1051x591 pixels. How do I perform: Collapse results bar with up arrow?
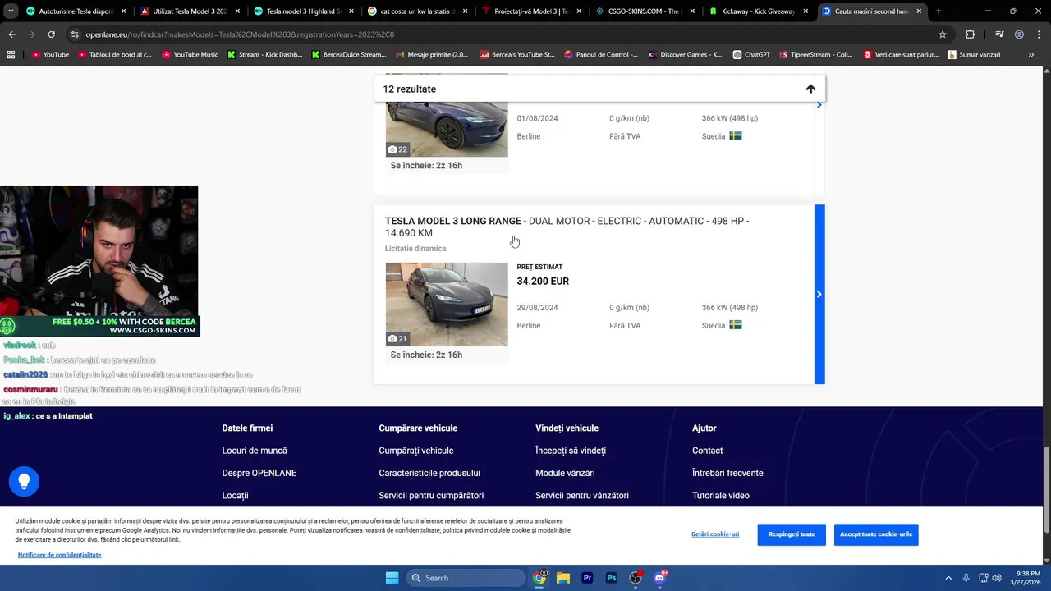tap(810, 89)
